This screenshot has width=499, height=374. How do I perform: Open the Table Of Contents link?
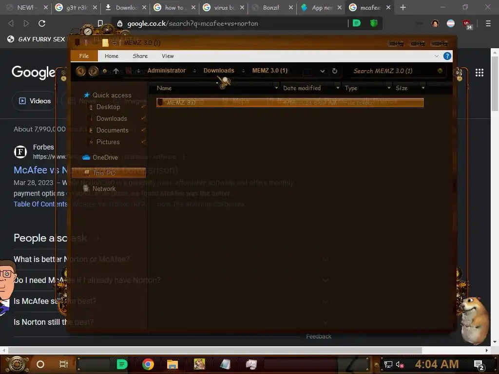tap(40, 204)
